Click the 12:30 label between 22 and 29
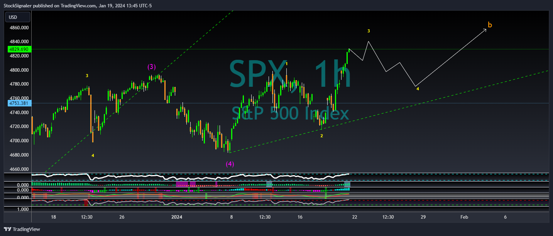Viewport: 553px width, 236px height. pos(388,217)
